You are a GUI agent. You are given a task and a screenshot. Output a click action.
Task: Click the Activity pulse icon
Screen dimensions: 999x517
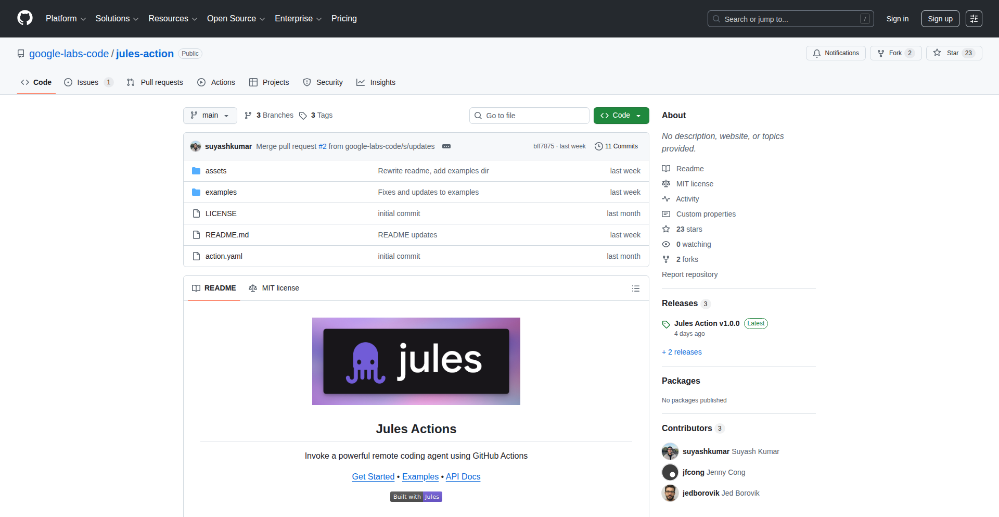[x=666, y=198]
